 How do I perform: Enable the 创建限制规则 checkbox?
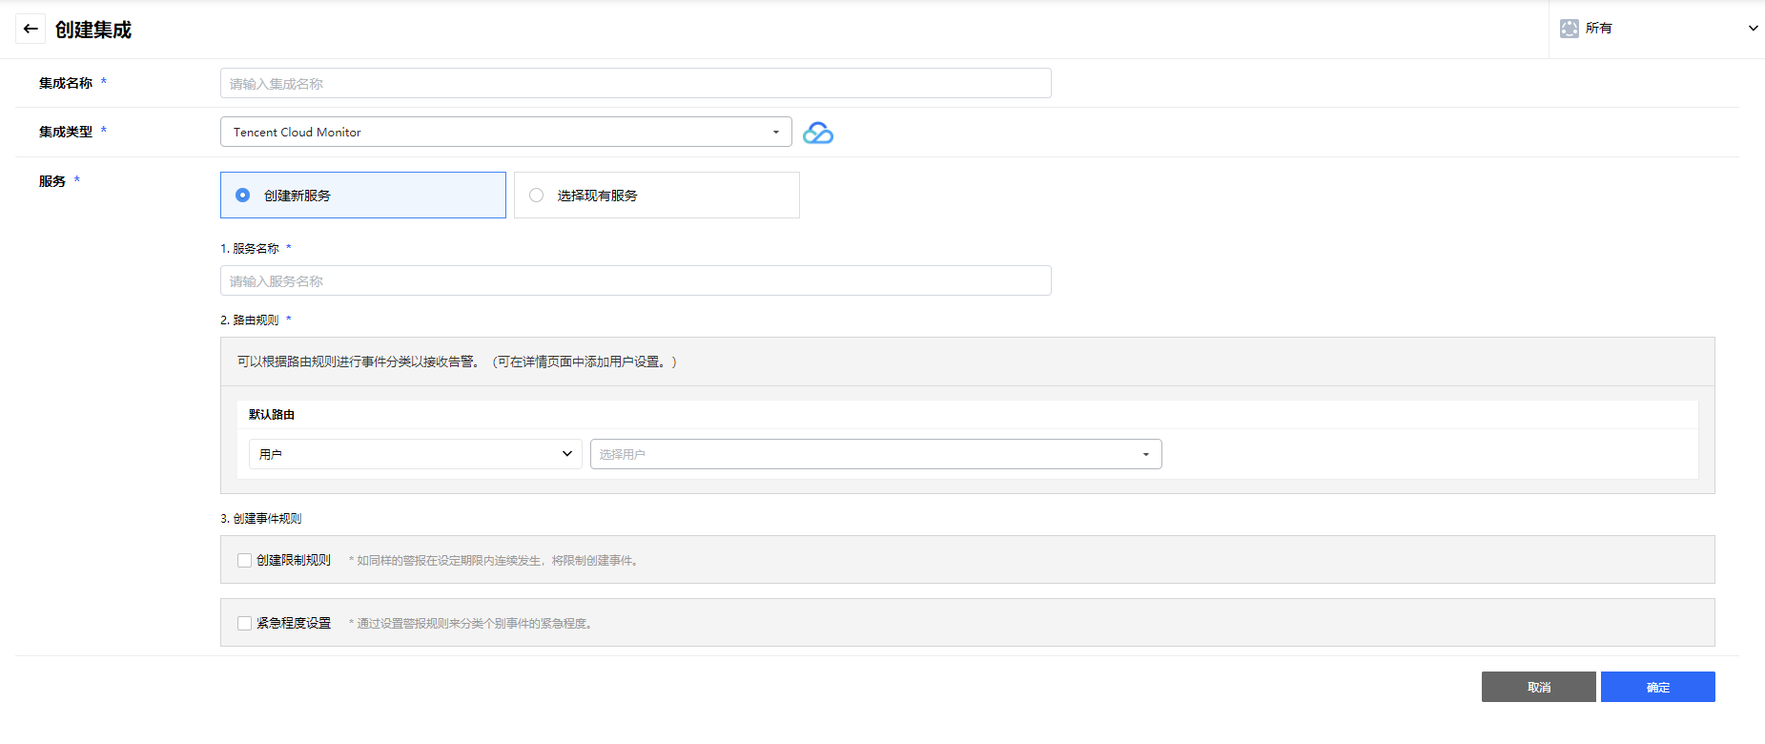point(245,561)
